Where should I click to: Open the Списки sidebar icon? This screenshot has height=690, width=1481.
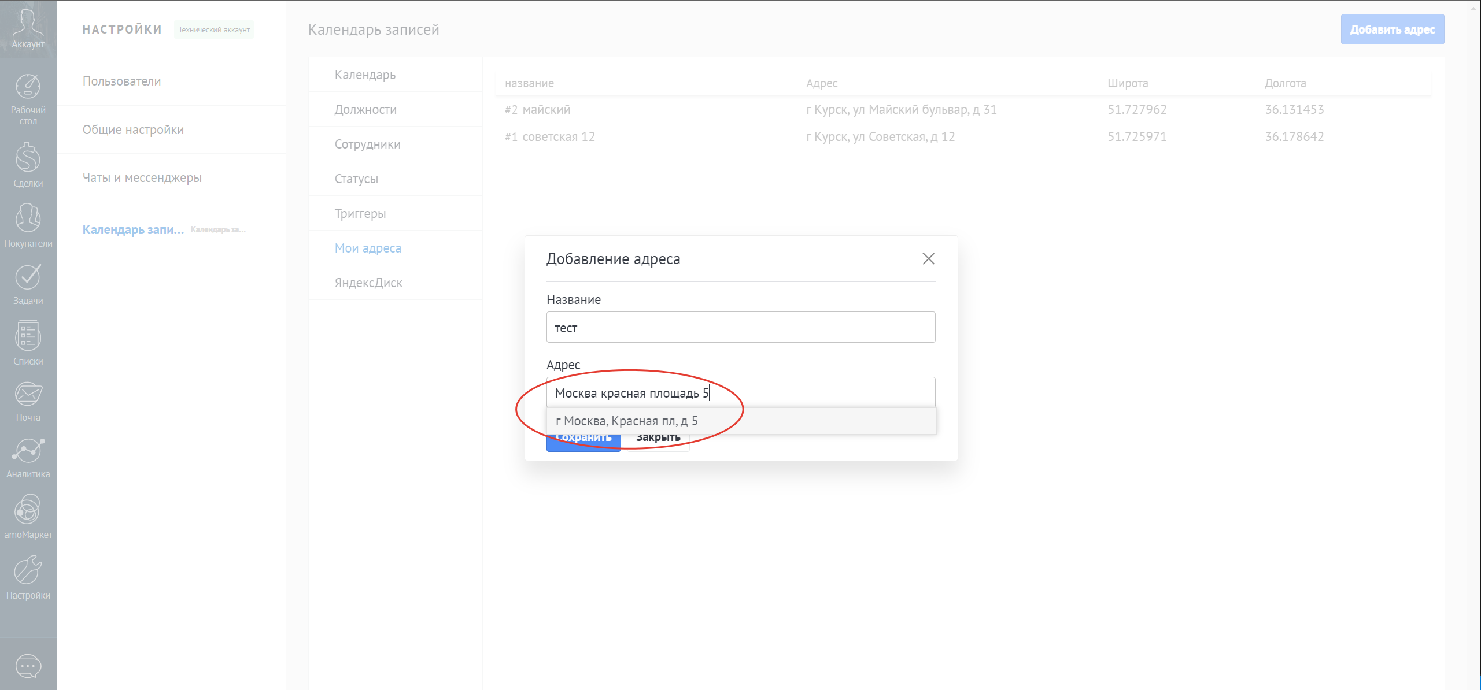tap(28, 341)
